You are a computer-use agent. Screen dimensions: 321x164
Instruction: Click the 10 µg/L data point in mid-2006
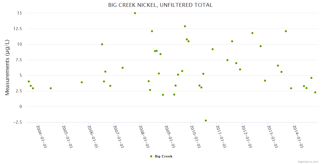tap(102, 44)
